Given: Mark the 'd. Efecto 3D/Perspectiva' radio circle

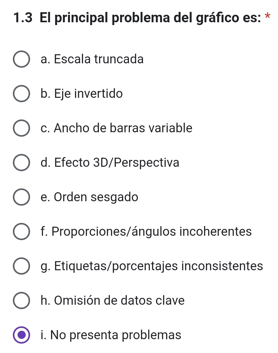Looking at the screenshot, I should click(22, 163).
